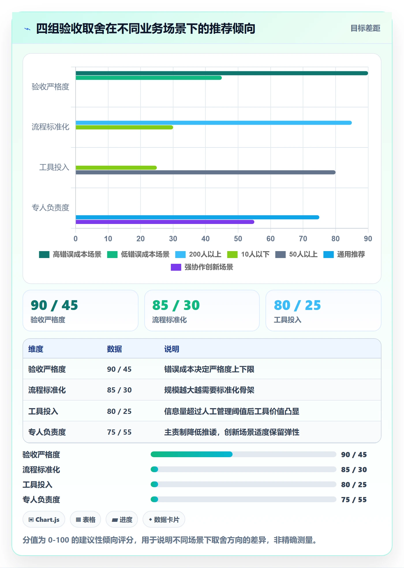Click the gray 50人以上 bar in chart
The width and height of the screenshot is (404, 568).
pos(205,172)
